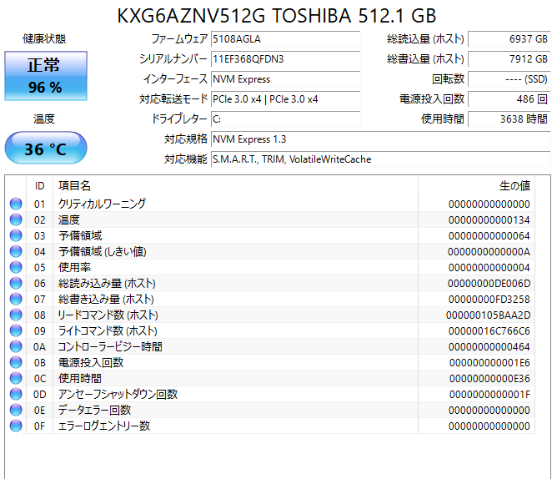Click status icon for コントローラービジー時間
This screenshot has height=479, width=557.
point(16,346)
